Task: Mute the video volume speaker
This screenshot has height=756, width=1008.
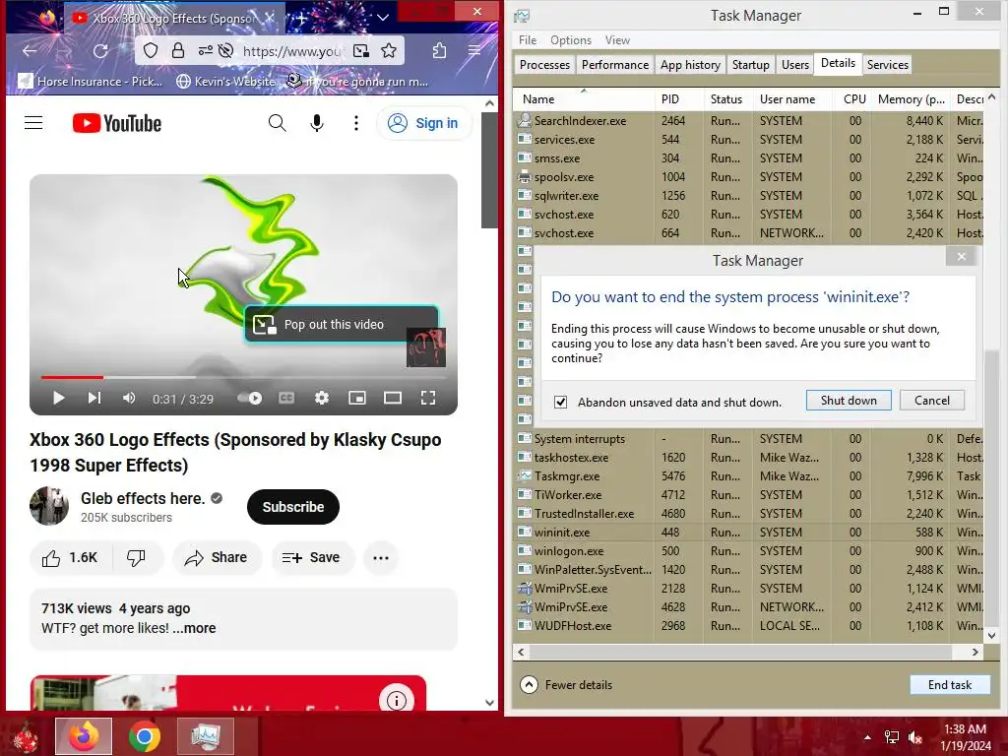Action: pyautogui.click(x=129, y=398)
